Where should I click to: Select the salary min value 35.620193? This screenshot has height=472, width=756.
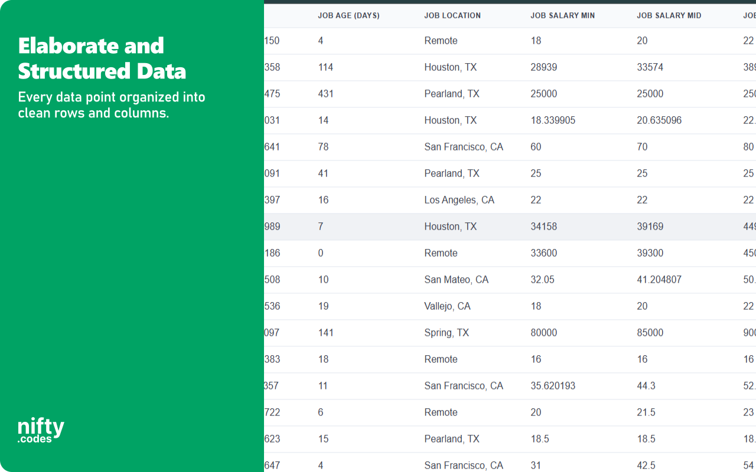(x=552, y=386)
